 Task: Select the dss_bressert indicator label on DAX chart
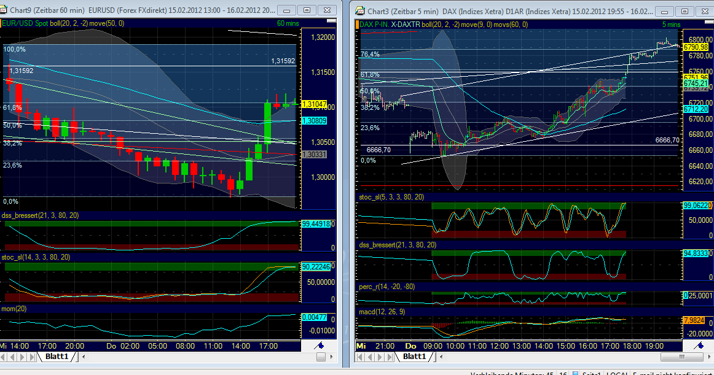(x=398, y=245)
